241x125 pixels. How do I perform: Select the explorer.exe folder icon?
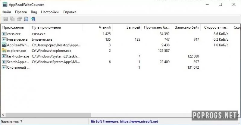tap(4, 51)
